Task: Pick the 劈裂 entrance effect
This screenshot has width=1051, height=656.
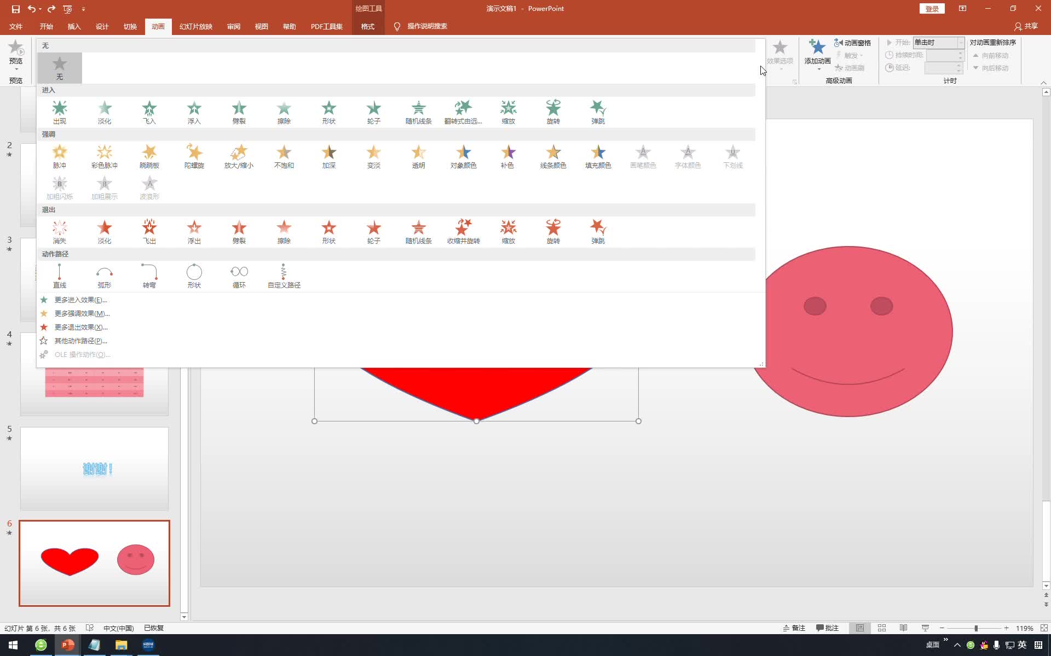Action: tap(239, 112)
